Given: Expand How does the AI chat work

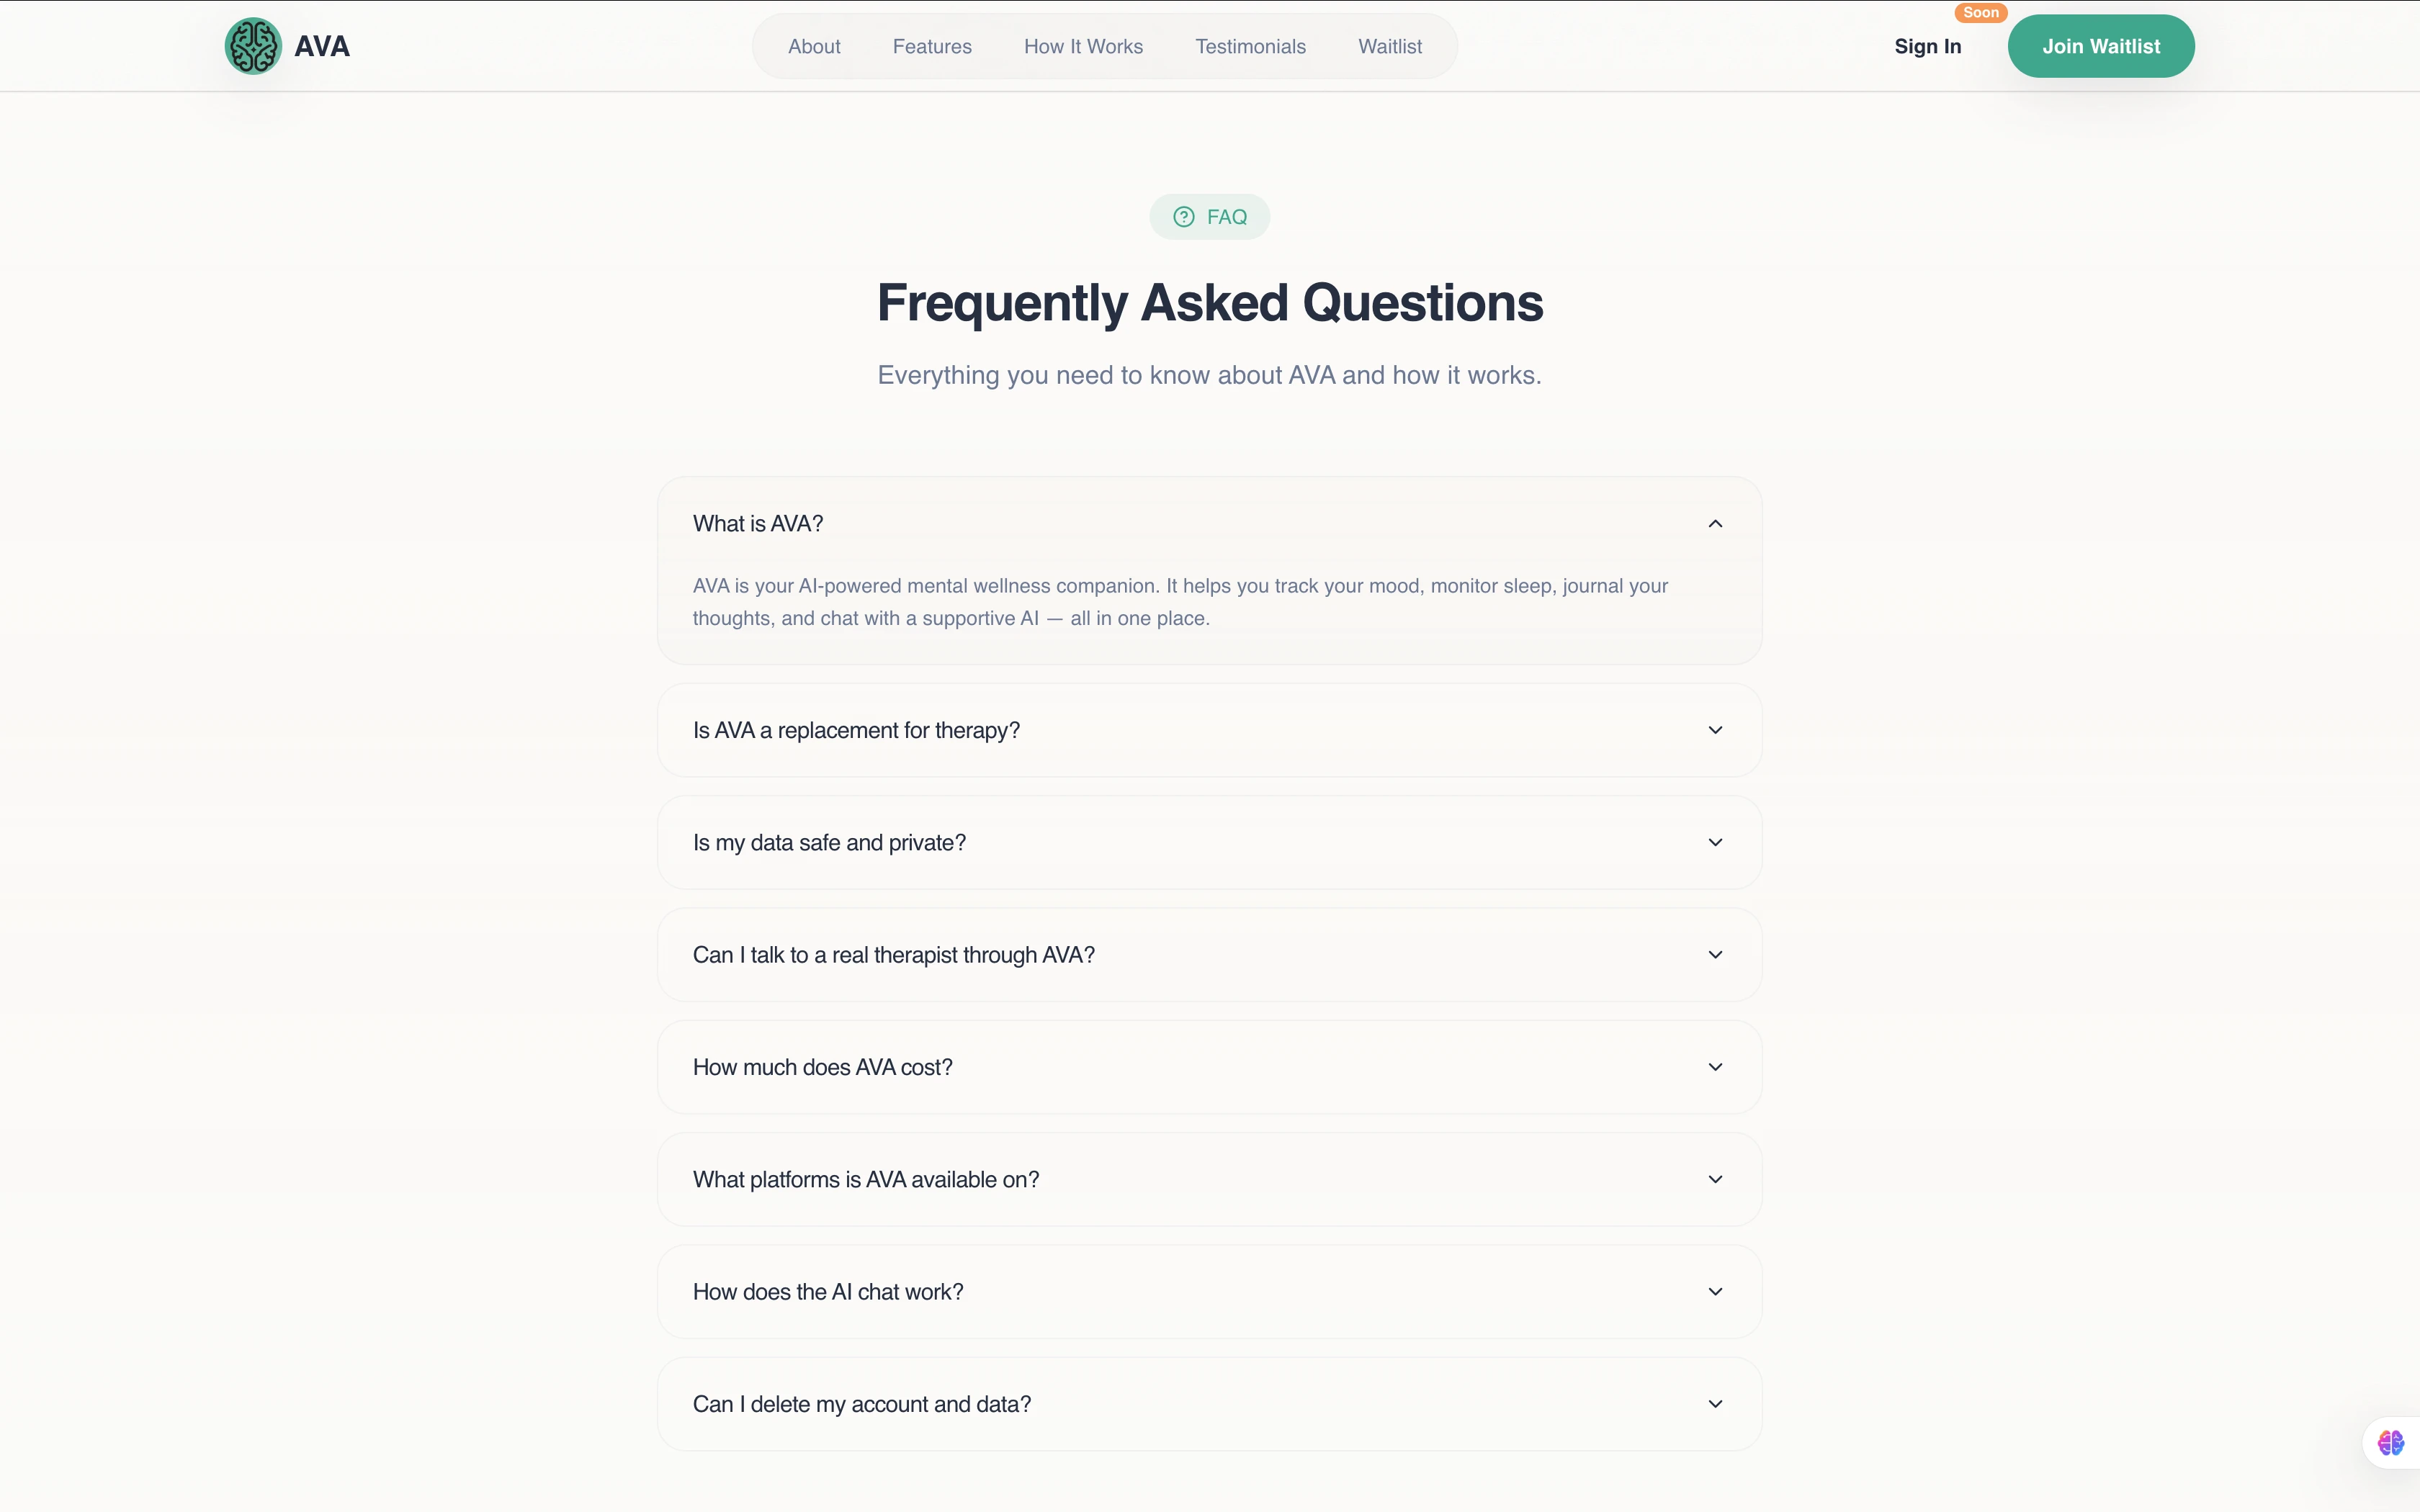Looking at the screenshot, I should point(1715,1292).
